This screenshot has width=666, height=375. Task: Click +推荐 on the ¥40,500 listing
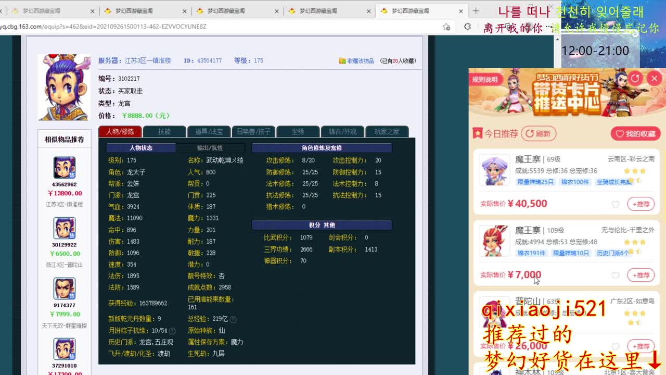[x=641, y=204]
